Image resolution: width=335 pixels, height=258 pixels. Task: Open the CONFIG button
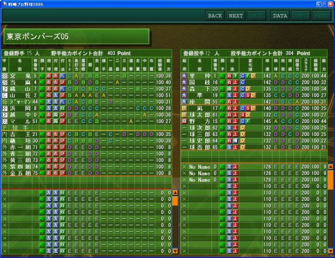point(300,16)
